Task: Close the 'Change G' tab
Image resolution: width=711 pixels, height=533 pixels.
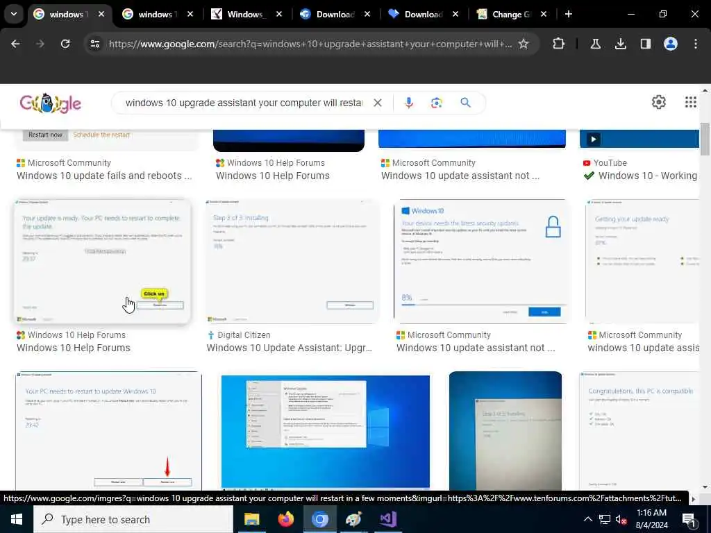Action: pyautogui.click(x=544, y=15)
